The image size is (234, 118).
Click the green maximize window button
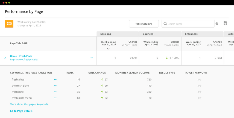9,2
